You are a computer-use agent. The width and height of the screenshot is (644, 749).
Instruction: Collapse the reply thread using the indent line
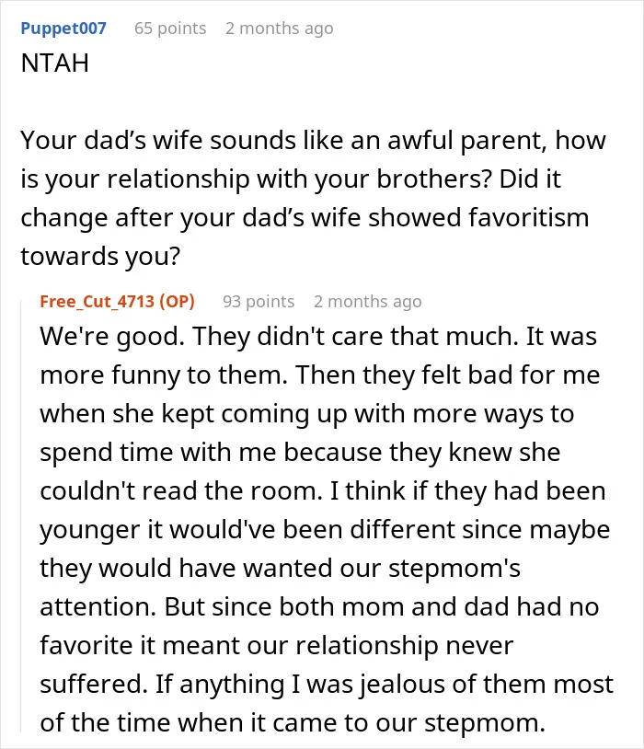(21, 516)
